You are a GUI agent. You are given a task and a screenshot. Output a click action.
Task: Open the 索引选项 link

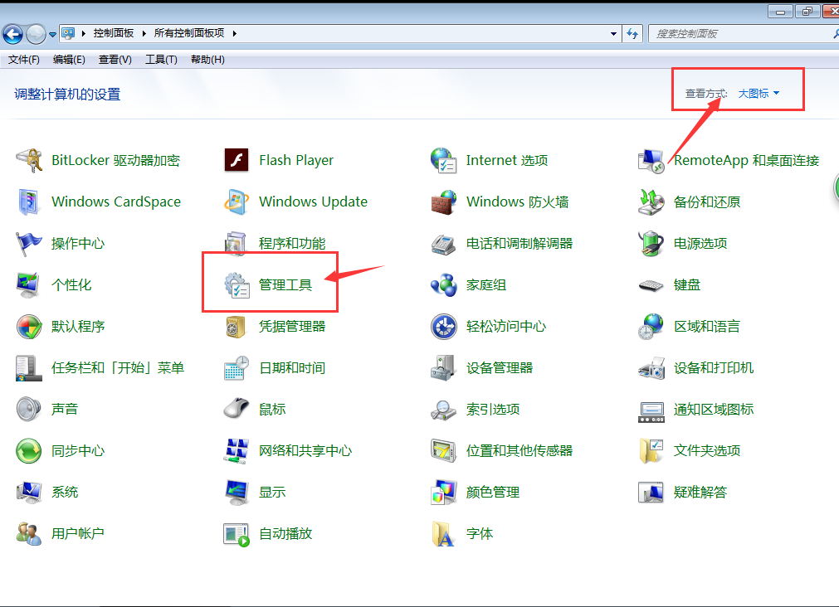click(x=493, y=409)
